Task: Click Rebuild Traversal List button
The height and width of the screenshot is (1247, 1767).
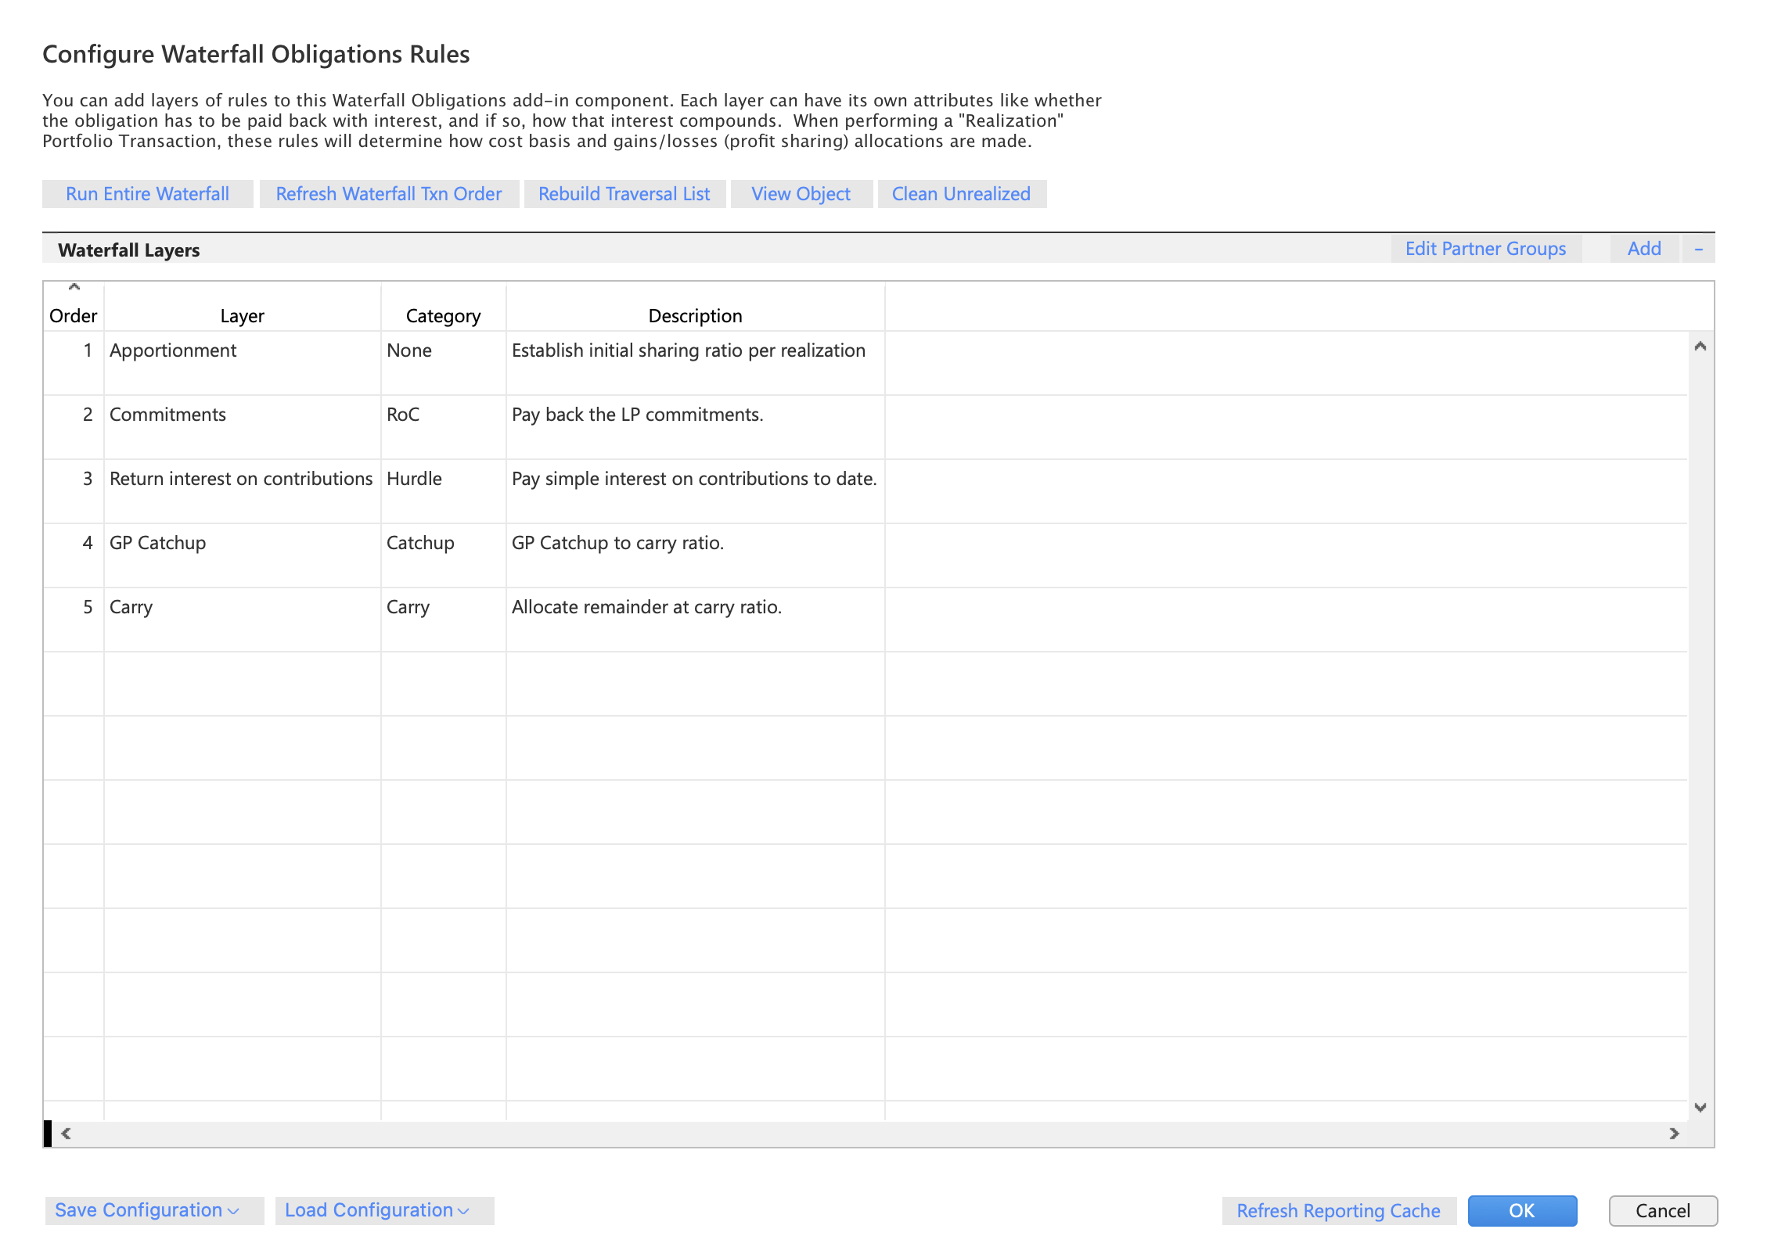Action: 624,194
